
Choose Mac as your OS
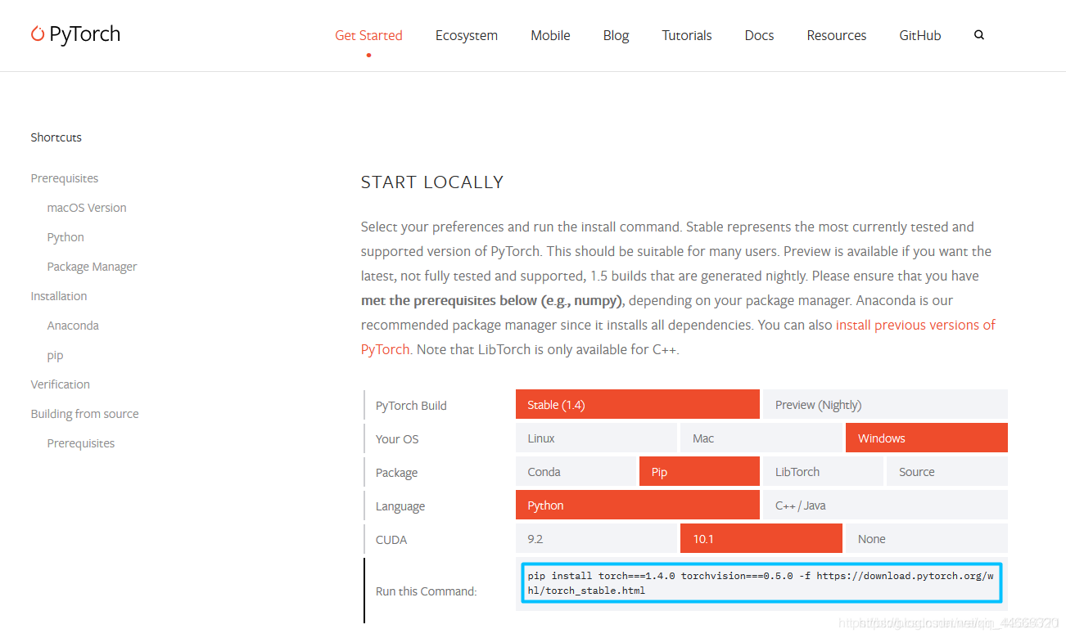tap(761, 438)
